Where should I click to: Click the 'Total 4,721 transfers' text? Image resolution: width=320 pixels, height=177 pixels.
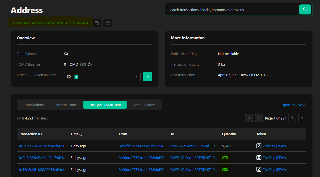pos(32,118)
